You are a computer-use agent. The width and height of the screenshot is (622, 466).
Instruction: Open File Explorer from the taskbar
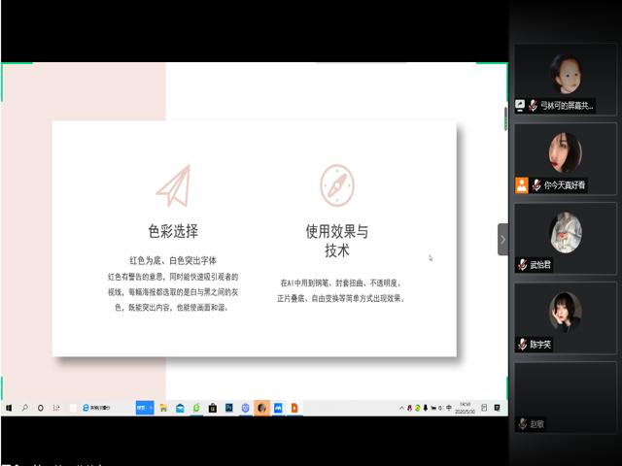(163, 408)
